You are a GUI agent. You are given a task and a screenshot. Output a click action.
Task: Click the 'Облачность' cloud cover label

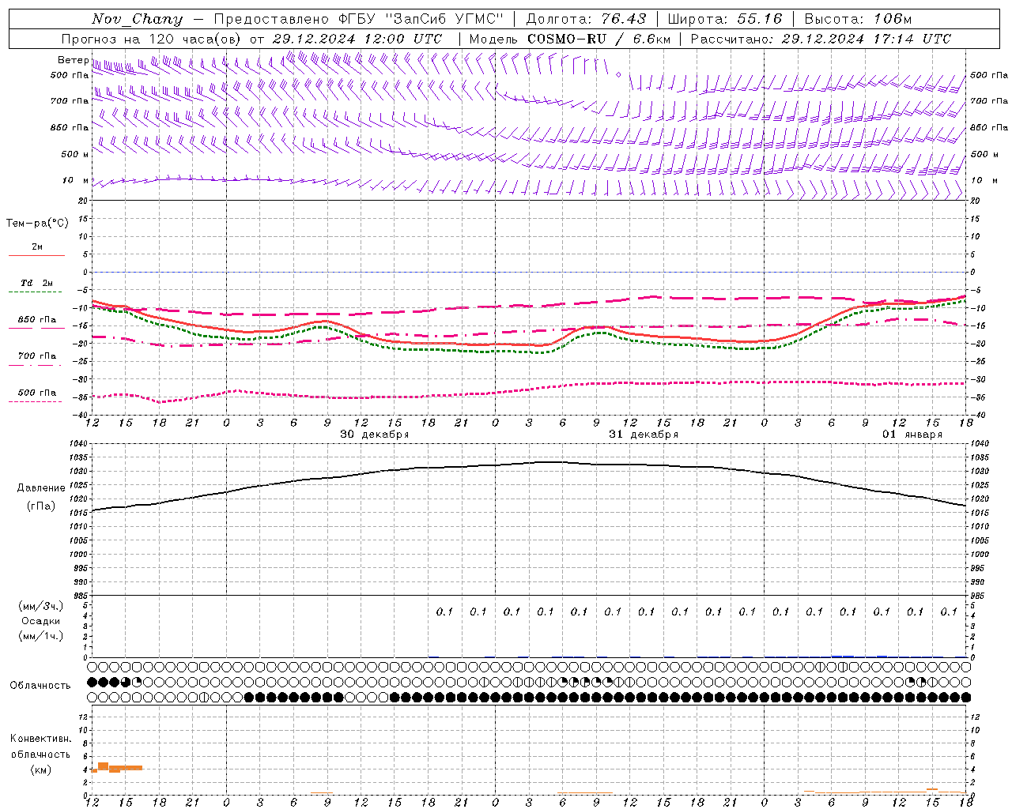(x=40, y=686)
